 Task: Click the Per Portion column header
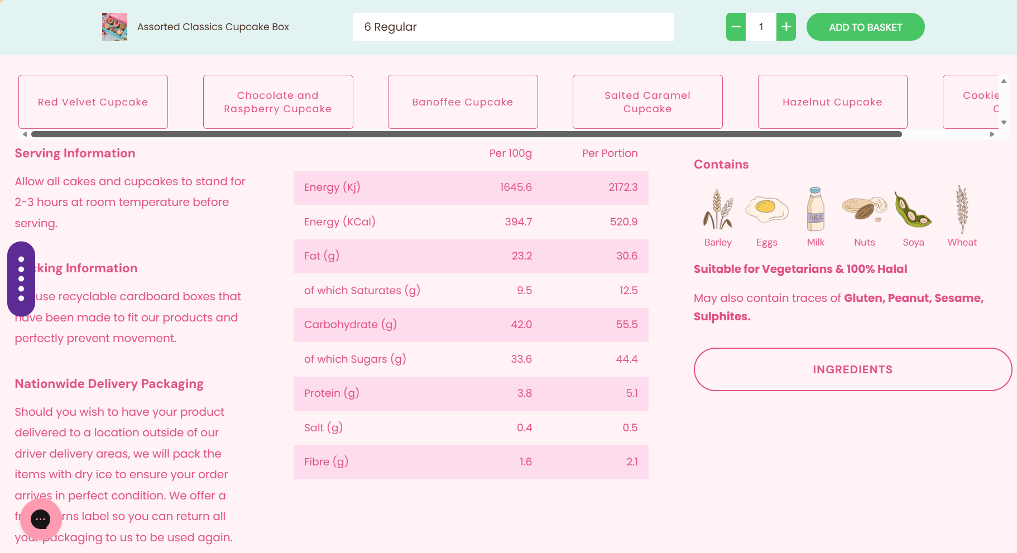610,153
